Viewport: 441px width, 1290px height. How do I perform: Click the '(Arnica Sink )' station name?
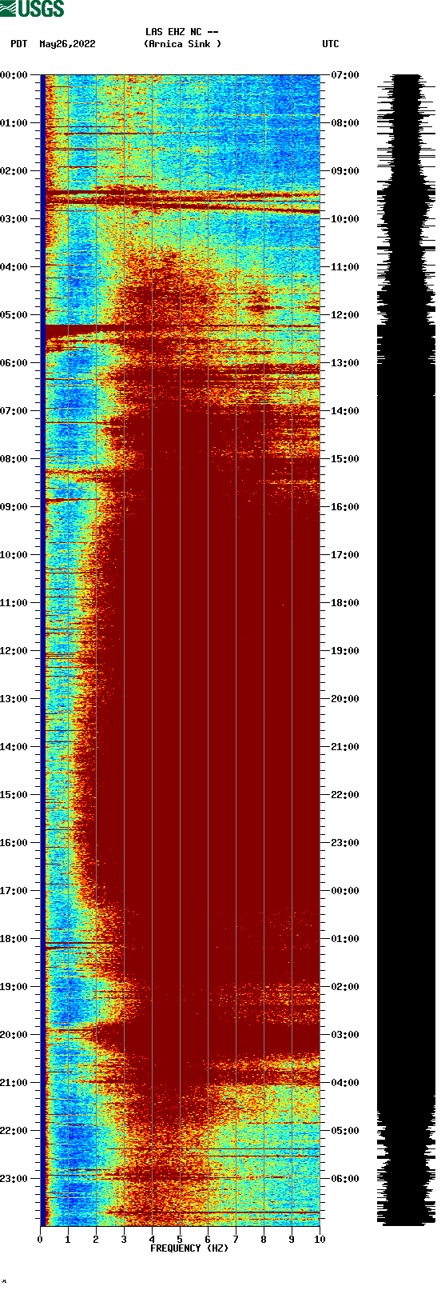(x=183, y=44)
